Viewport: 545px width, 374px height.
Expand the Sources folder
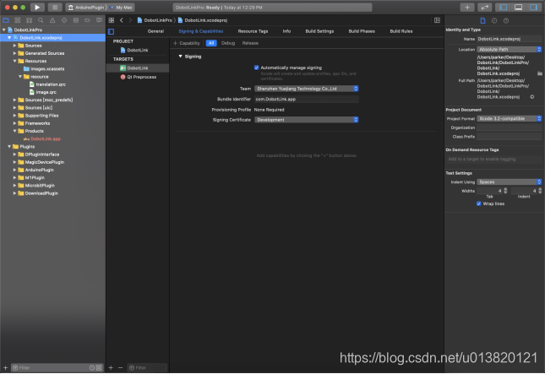14,46
